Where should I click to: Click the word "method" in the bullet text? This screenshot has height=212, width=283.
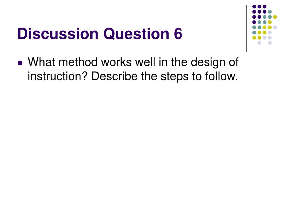point(78,62)
